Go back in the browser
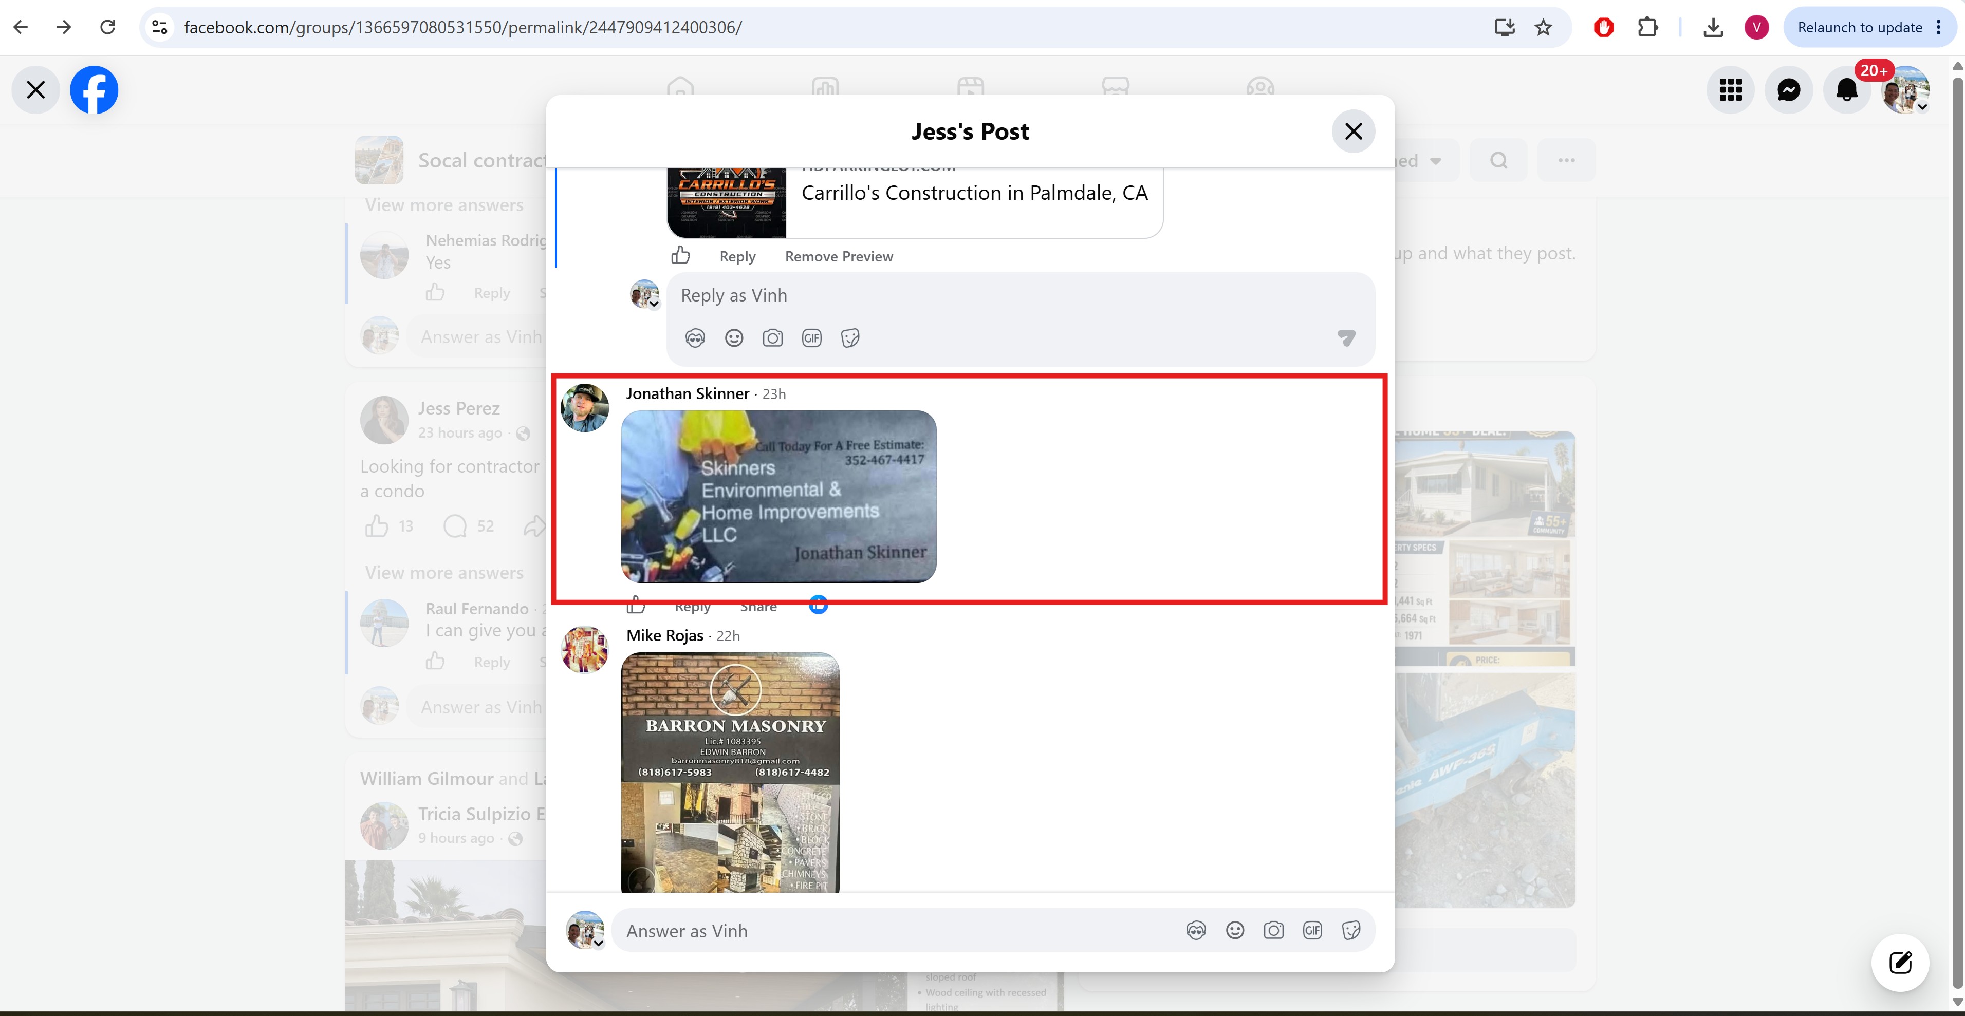 [21, 27]
